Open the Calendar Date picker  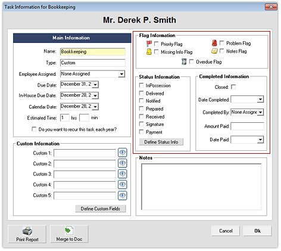point(95,107)
